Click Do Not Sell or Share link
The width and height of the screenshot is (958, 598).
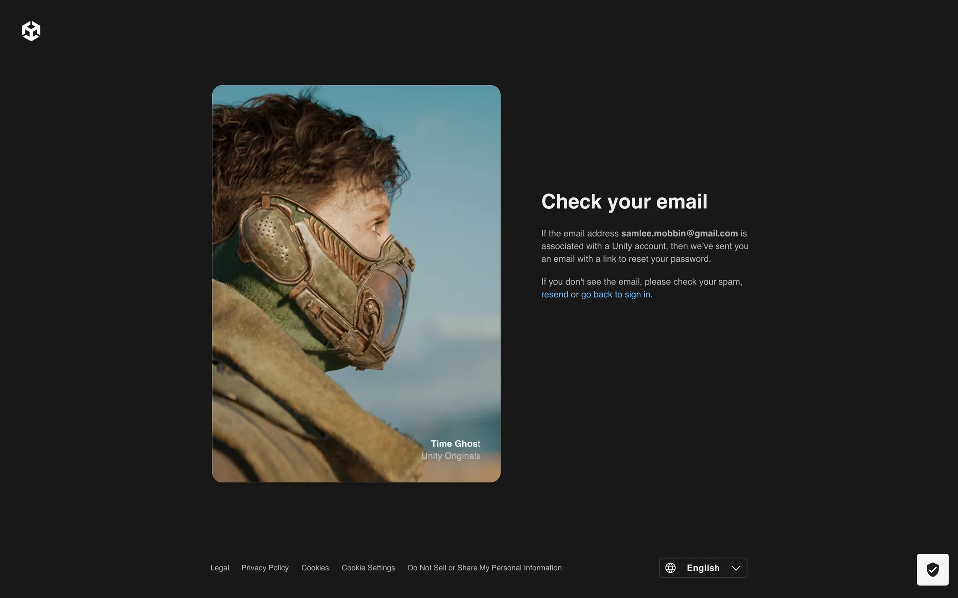[x=484, y=568]
